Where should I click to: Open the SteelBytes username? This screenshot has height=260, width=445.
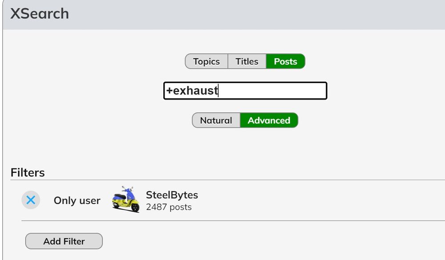click(172, 195)
